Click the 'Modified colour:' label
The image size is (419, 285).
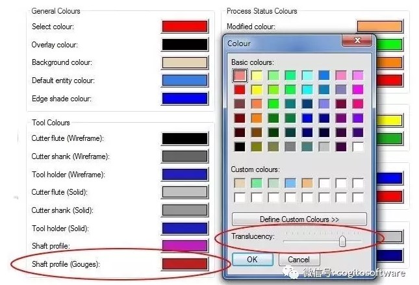pos(251,27)
